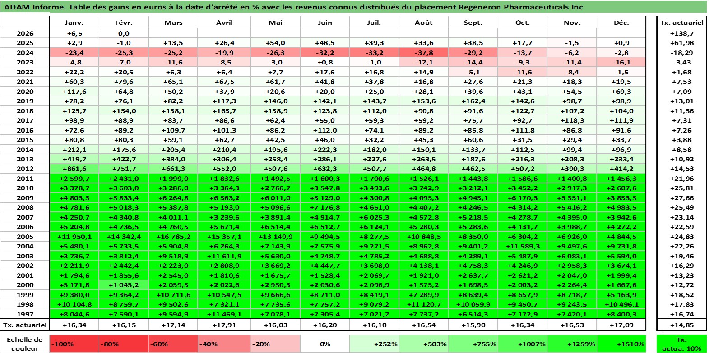Click the '-18,29' actuarial rate for 2024
The height and width of the screenshot is (353, 709).
681,53
